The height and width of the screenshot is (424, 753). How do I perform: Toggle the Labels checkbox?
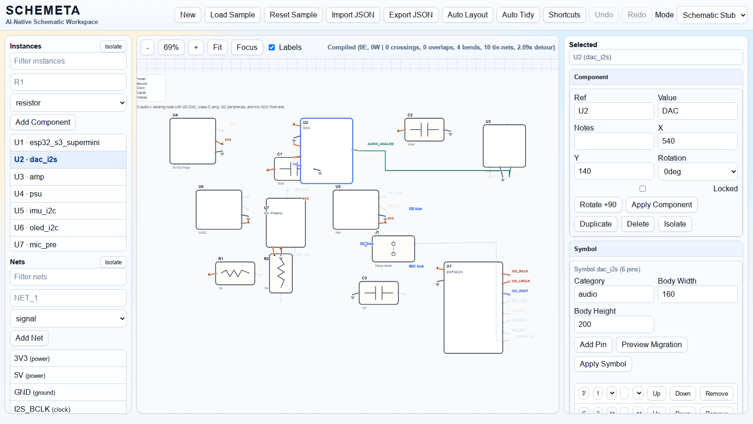272,47
